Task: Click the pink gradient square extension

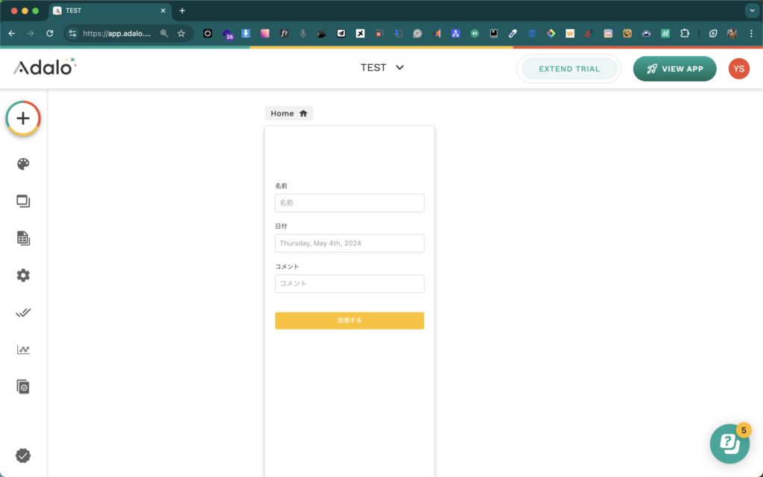Action: [x=265, y=34]
